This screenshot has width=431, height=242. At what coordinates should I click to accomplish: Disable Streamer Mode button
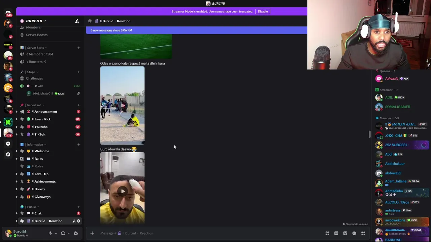263,11
